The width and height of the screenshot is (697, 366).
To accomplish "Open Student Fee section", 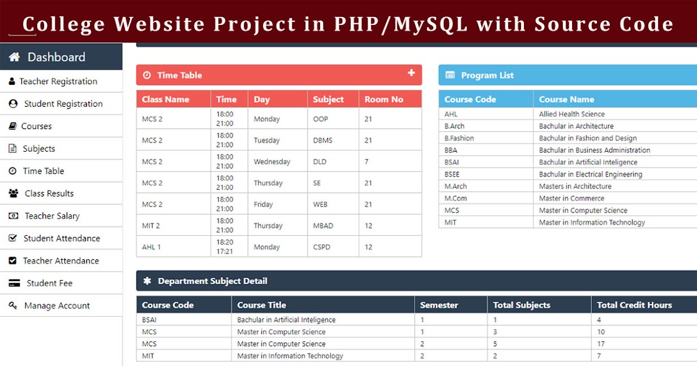I will [61, 284].
